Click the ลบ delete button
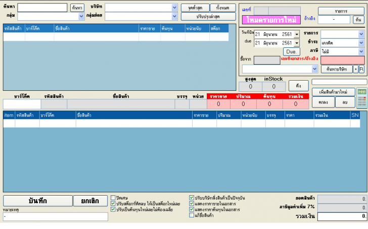This screenshot has height=229, width=368. [x=345, y=102]
